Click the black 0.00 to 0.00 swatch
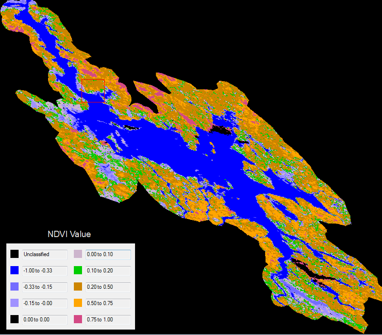This screenshot has width=382, height=335. [15, 319]
